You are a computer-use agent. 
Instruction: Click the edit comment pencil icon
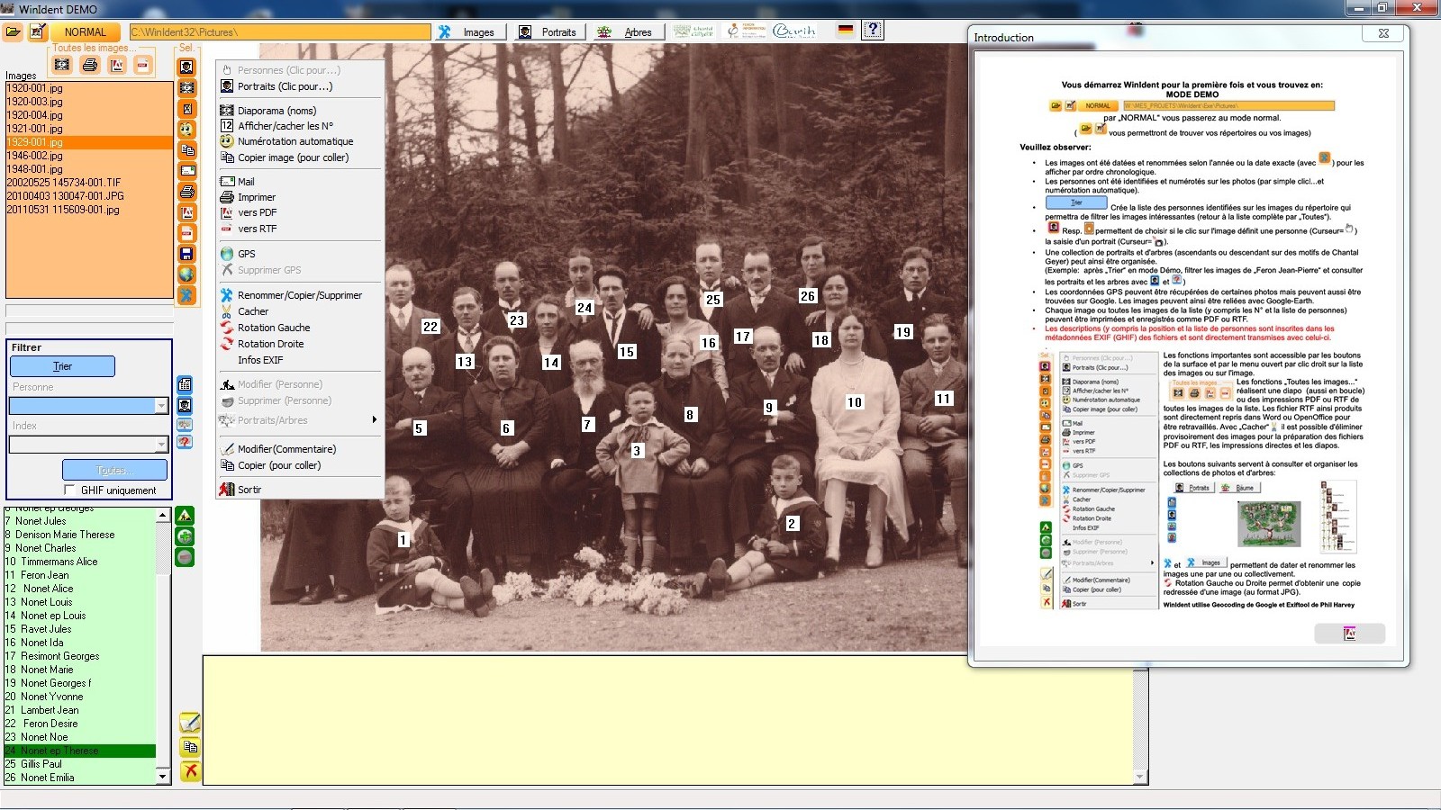[x=190, y=722]
